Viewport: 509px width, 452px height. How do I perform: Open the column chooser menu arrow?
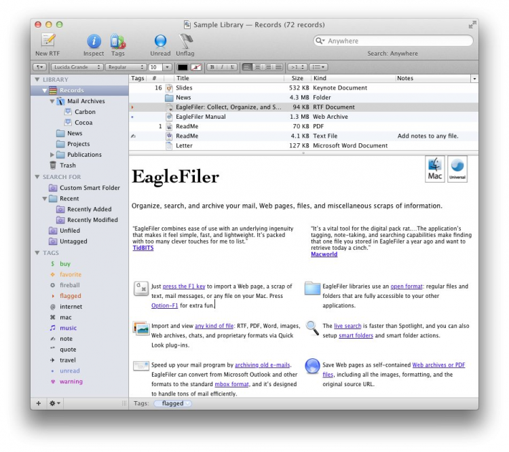(474, 79)
